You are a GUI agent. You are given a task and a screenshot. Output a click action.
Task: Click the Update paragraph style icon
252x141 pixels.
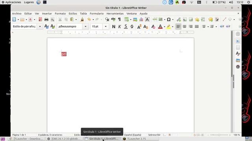pyautogui.click(x=46, y=26)
